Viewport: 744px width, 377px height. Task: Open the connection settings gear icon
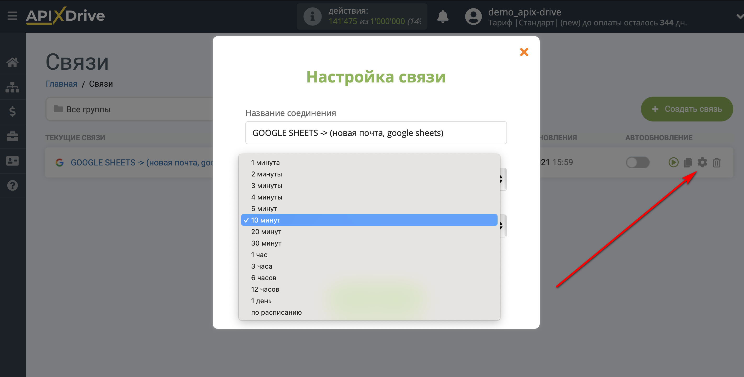(x=702, y=163)
